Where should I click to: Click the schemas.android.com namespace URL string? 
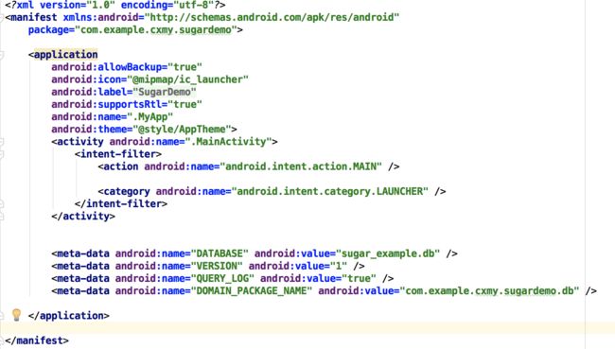[x=272, y=17]
